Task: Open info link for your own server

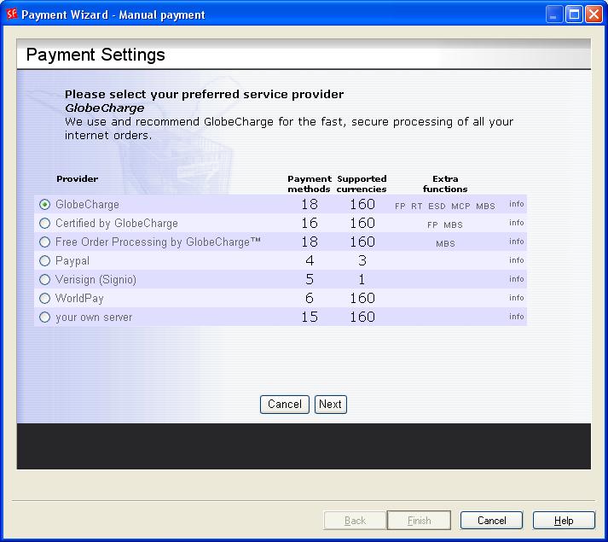Action: (516, 318)
